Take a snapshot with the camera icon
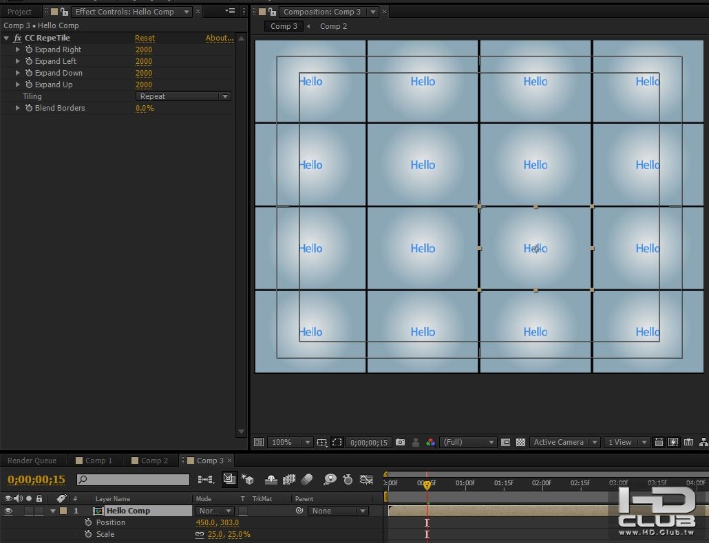This screenshot has height=543, width=709. (x=401, y=443)
